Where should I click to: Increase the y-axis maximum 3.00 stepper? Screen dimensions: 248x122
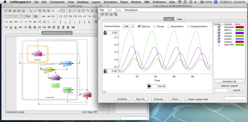point(105,31)
